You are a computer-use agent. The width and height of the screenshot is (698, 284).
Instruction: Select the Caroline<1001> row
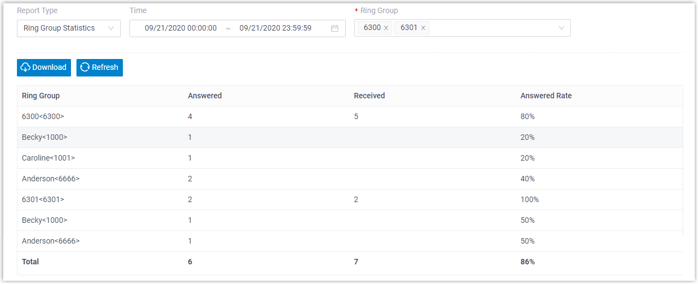tap(48, 158)
